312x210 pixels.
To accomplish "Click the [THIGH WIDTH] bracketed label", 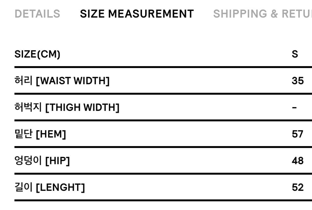I will [x=82, y=107].
